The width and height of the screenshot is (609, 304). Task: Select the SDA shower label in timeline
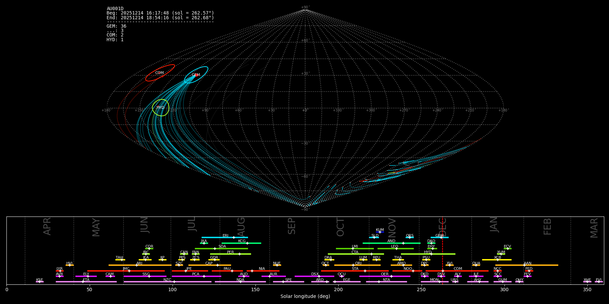222,247
